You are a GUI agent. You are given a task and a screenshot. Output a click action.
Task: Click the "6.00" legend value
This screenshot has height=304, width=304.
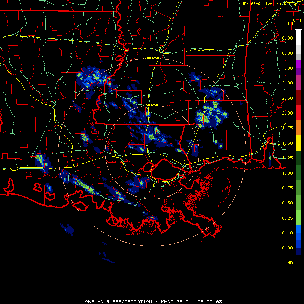coord(287,53)
